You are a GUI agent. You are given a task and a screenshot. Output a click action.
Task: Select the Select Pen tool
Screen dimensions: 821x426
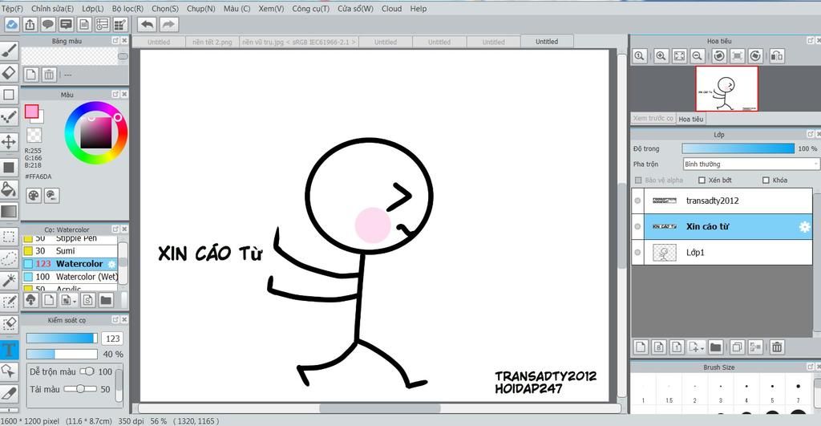(x=9, y=302)
